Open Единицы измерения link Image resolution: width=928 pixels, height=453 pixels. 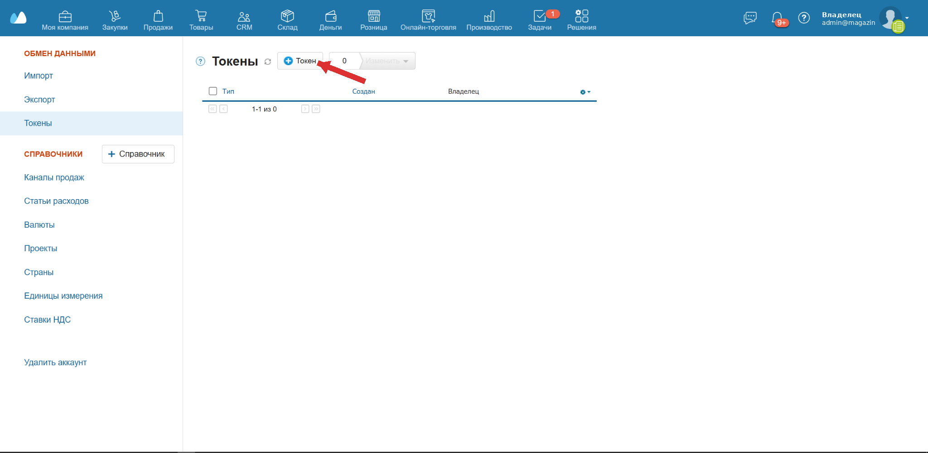tap(63, 296)
